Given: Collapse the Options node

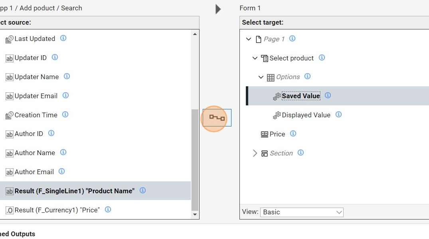Looking at the screenshot, I should [261, 77].
